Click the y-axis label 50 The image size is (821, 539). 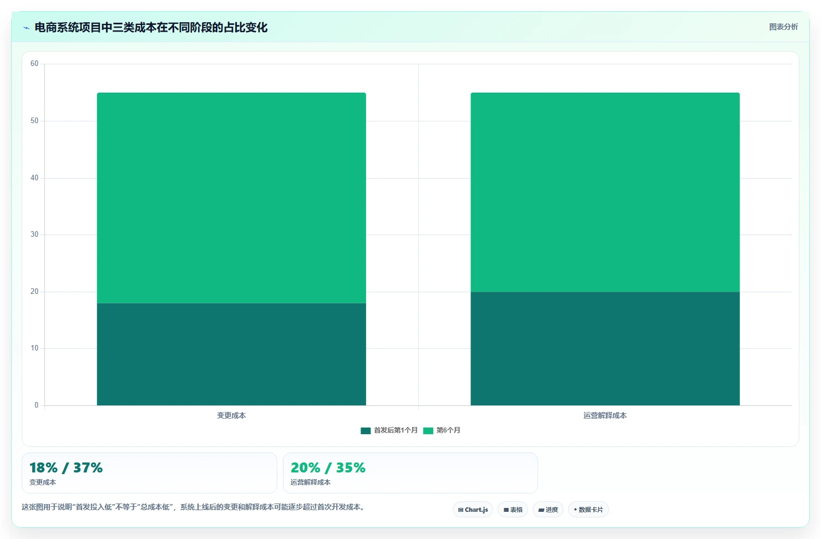click(x=34, y=121)
